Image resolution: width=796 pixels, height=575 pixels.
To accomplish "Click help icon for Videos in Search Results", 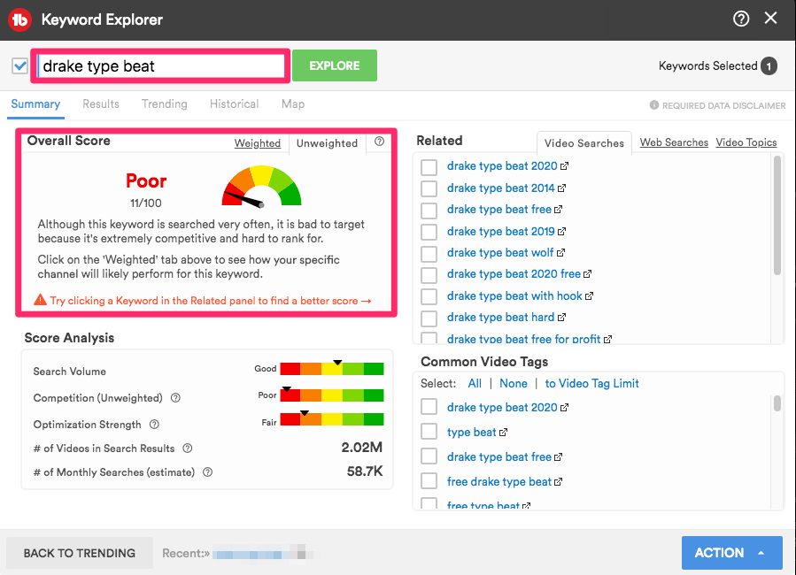I will pyautogui.click(x=187, y=448).
